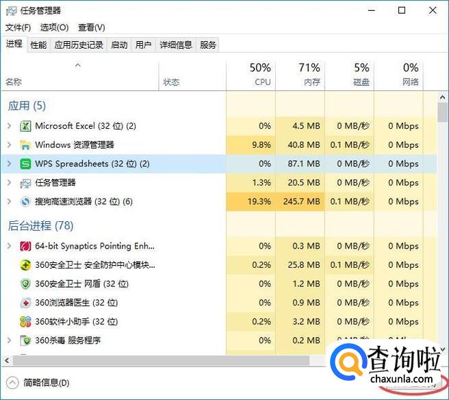Open the 文件(F) menu
The height and width of the screenshot is (400, 449).
[18, 27]
